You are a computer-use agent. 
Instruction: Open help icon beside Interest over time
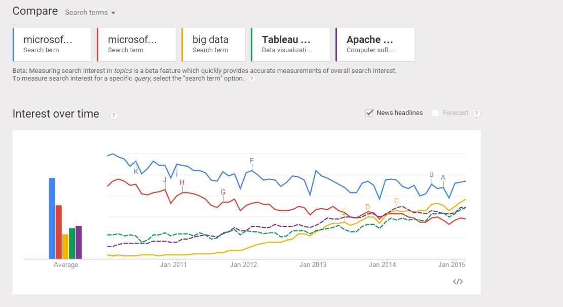[114, 115]
